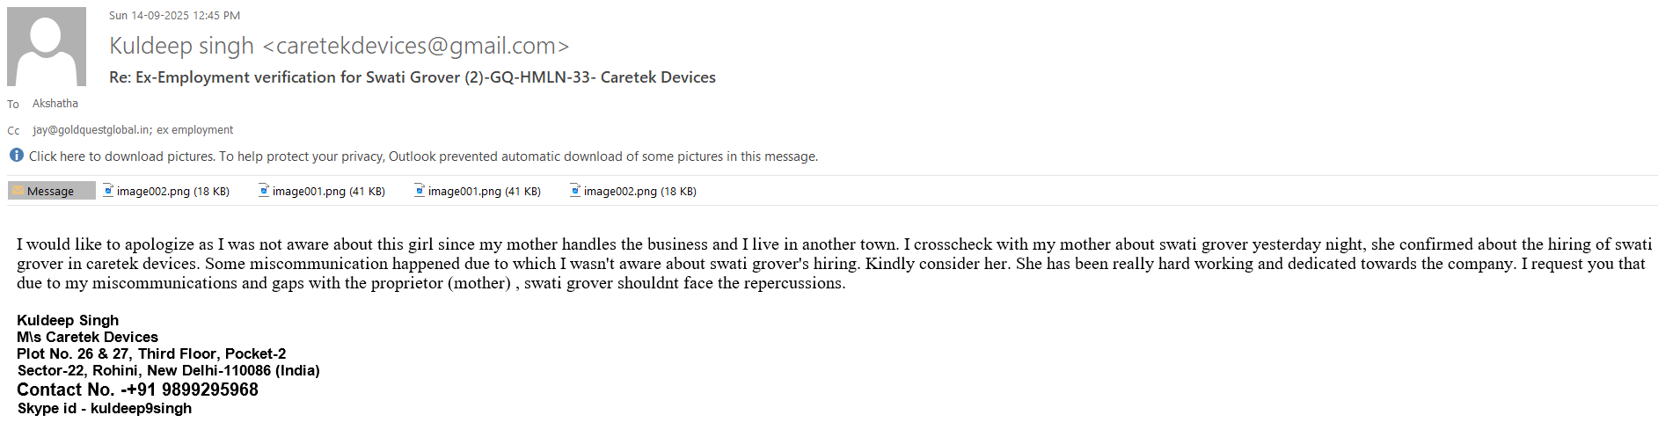Click sender name Kuldeep singh with email address
The image size is (1658, 437).
coord(339,46)
